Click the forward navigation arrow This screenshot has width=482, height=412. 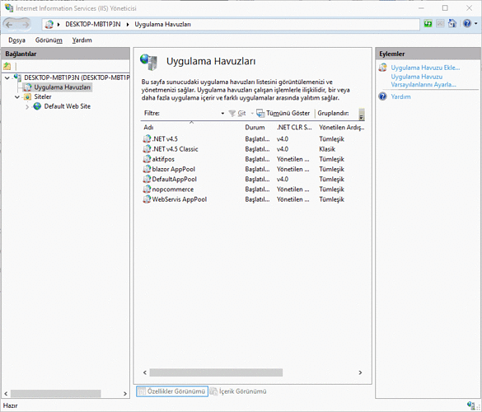pyautogui.click(x=25, y=25)
